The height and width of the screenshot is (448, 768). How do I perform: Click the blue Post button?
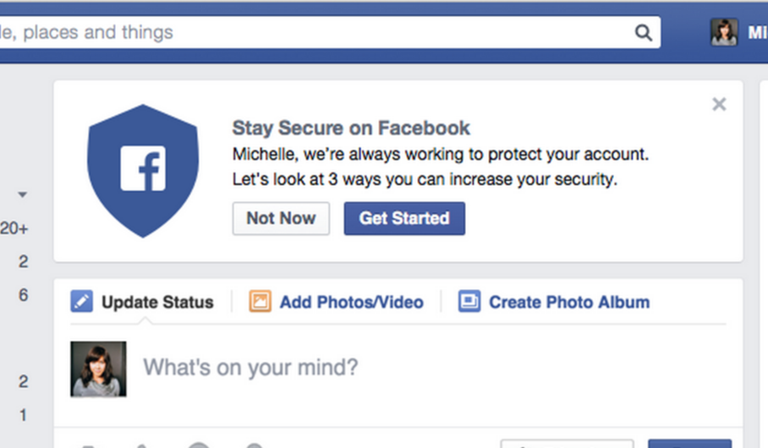689,444
